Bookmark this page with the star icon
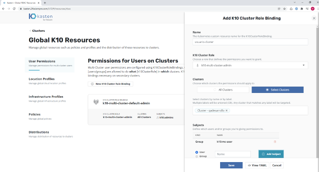The image size is (319, 172). pos(284,9)
